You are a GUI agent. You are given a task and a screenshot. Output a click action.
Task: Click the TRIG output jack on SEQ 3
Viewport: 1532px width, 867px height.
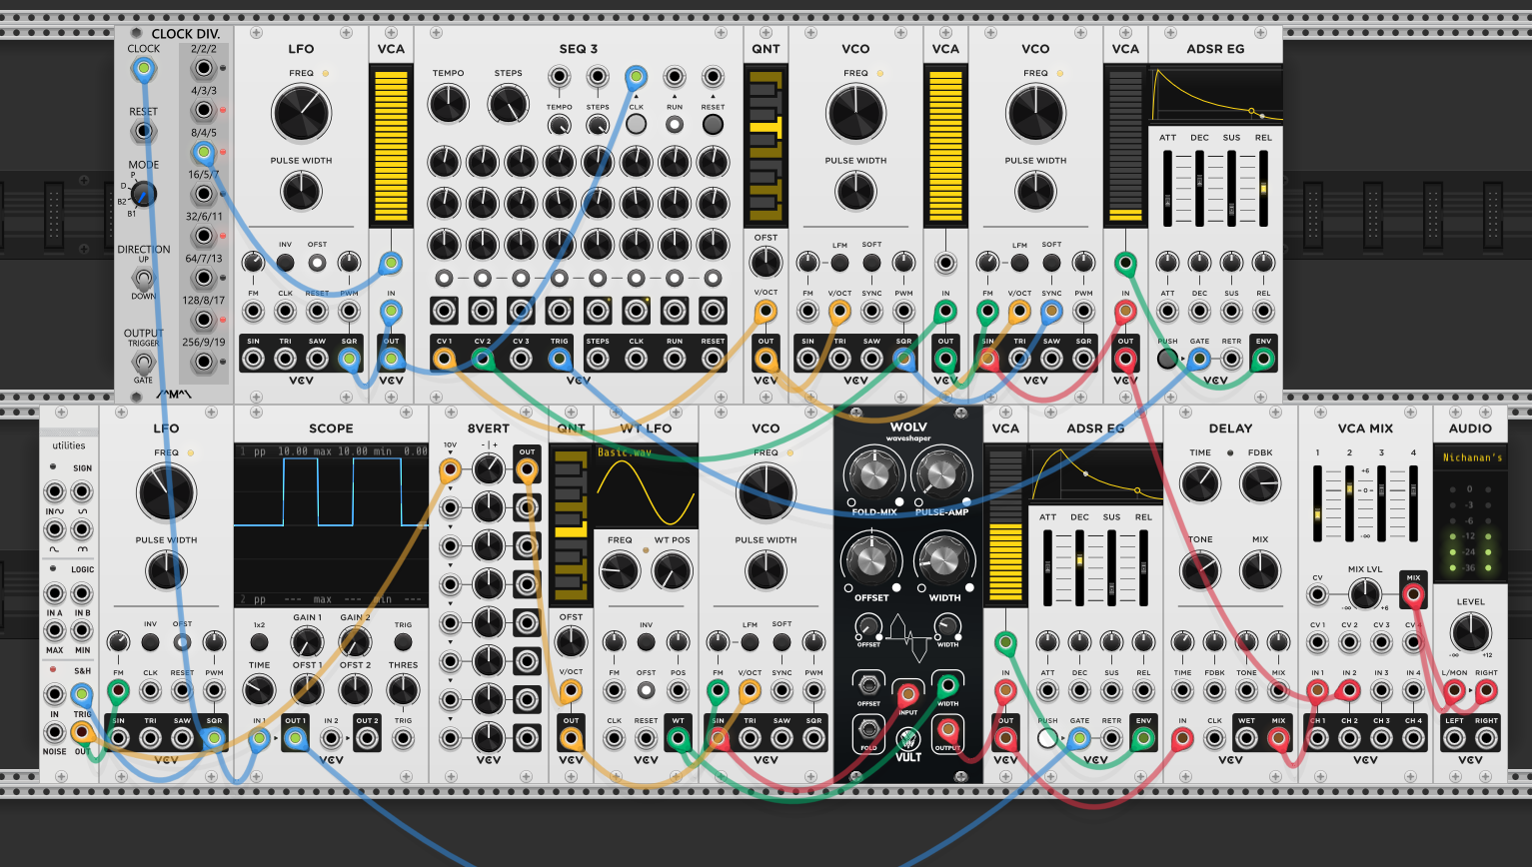pyautogui.click(x=560, y=359)
